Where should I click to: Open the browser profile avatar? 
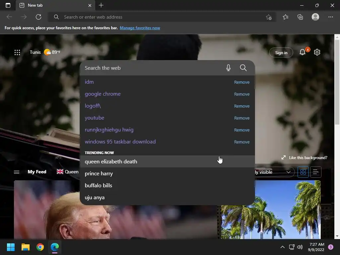pos(315,17)
